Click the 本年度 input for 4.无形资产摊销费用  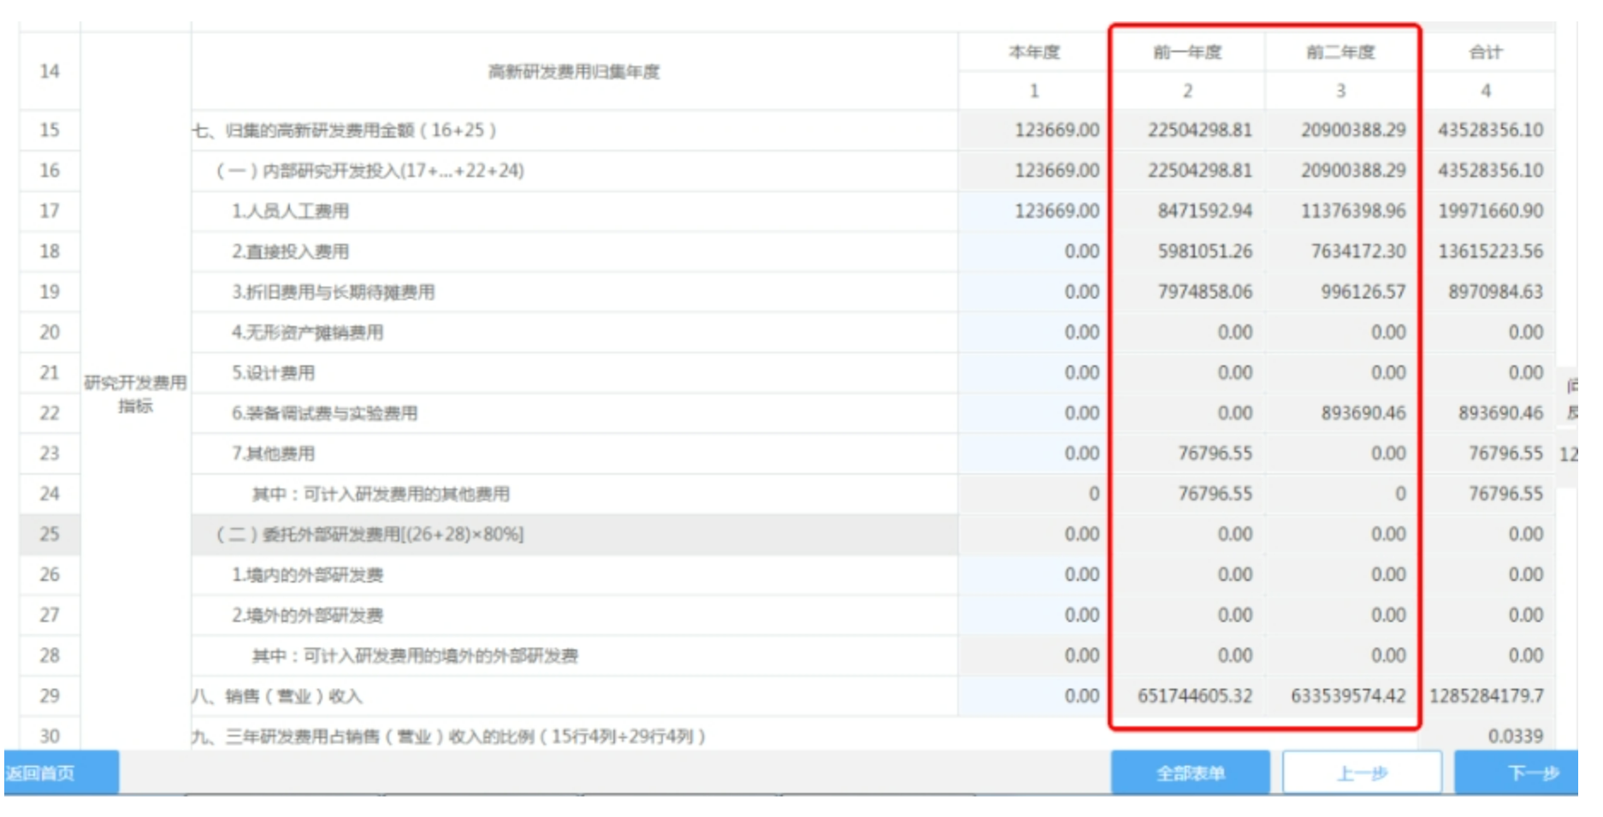tap(1034, 332)
